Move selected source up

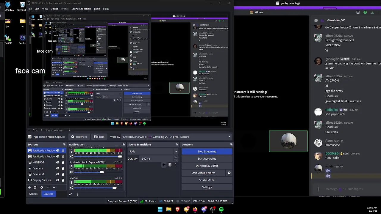48,188
